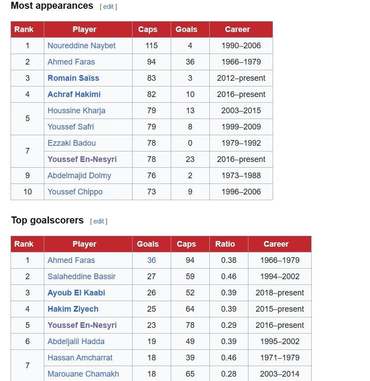Follow the Hakim Ziyech link
Viewport: 370px width, 381px height.
pos(73,309)
